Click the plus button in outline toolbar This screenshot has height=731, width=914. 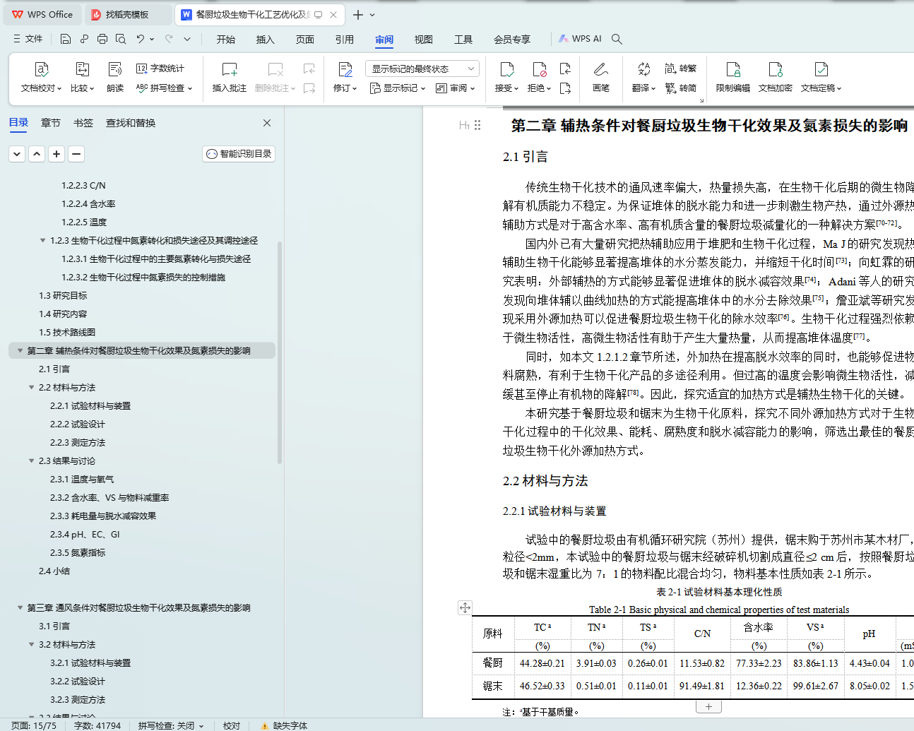coord(57,153)
